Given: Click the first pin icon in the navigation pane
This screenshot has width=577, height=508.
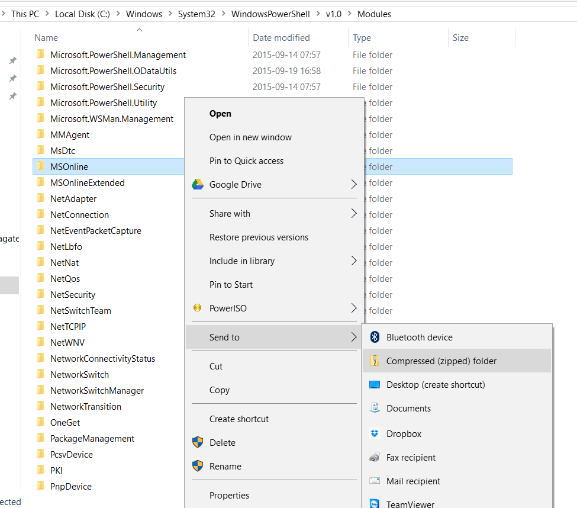Looking at the screenshot, I should (13, 60).
